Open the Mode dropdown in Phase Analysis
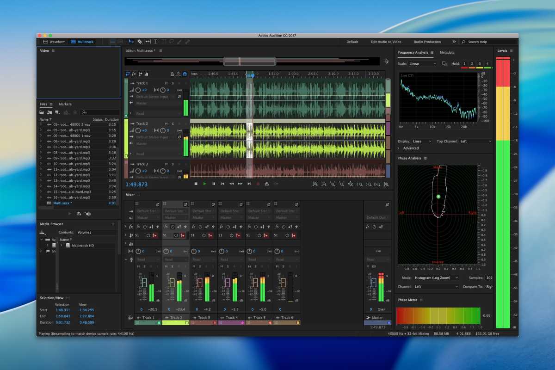Image resolution: width=555 pixels, height=370 pixels. 434,277
